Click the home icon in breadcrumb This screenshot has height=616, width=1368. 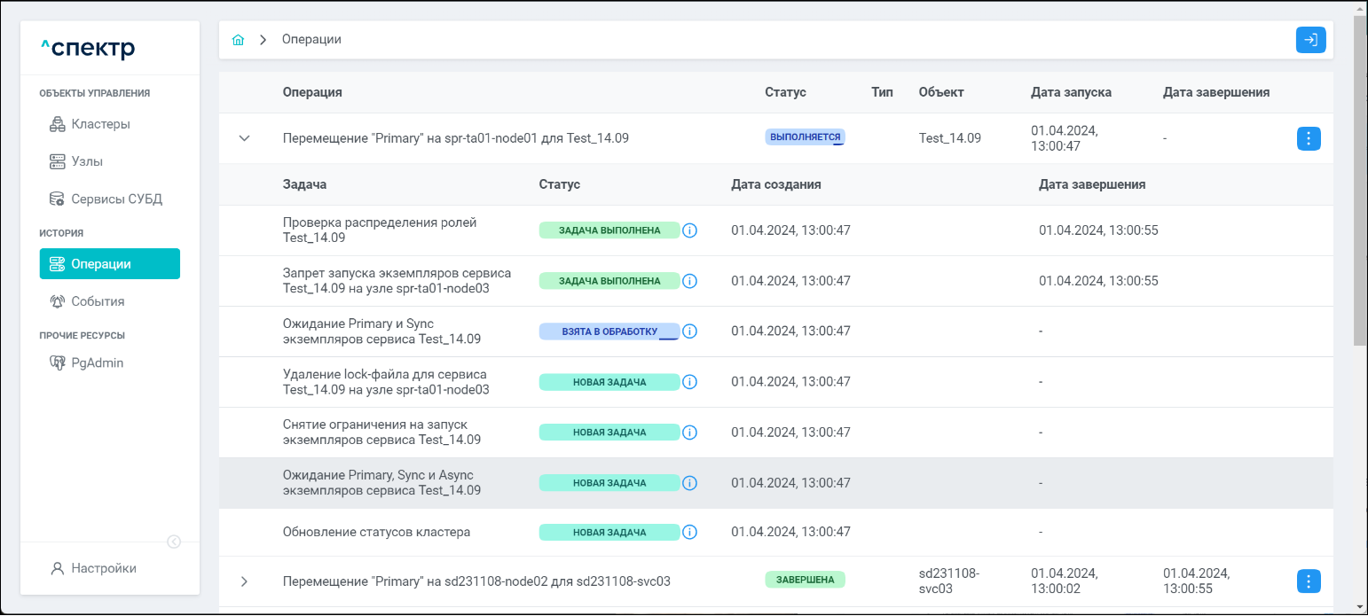click(238, 40)
